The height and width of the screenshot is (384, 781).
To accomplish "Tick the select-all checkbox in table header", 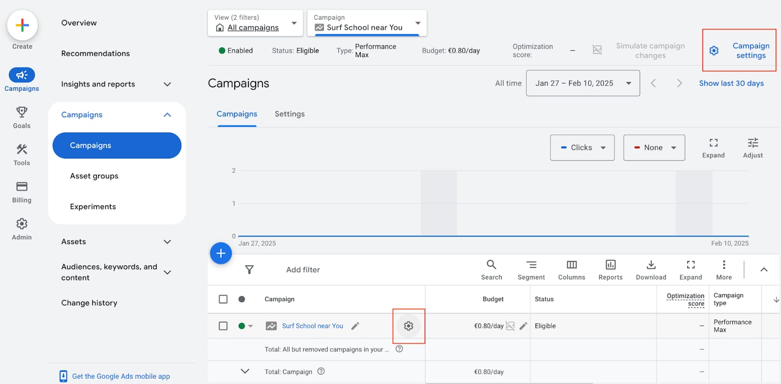I will pos(223,299).
